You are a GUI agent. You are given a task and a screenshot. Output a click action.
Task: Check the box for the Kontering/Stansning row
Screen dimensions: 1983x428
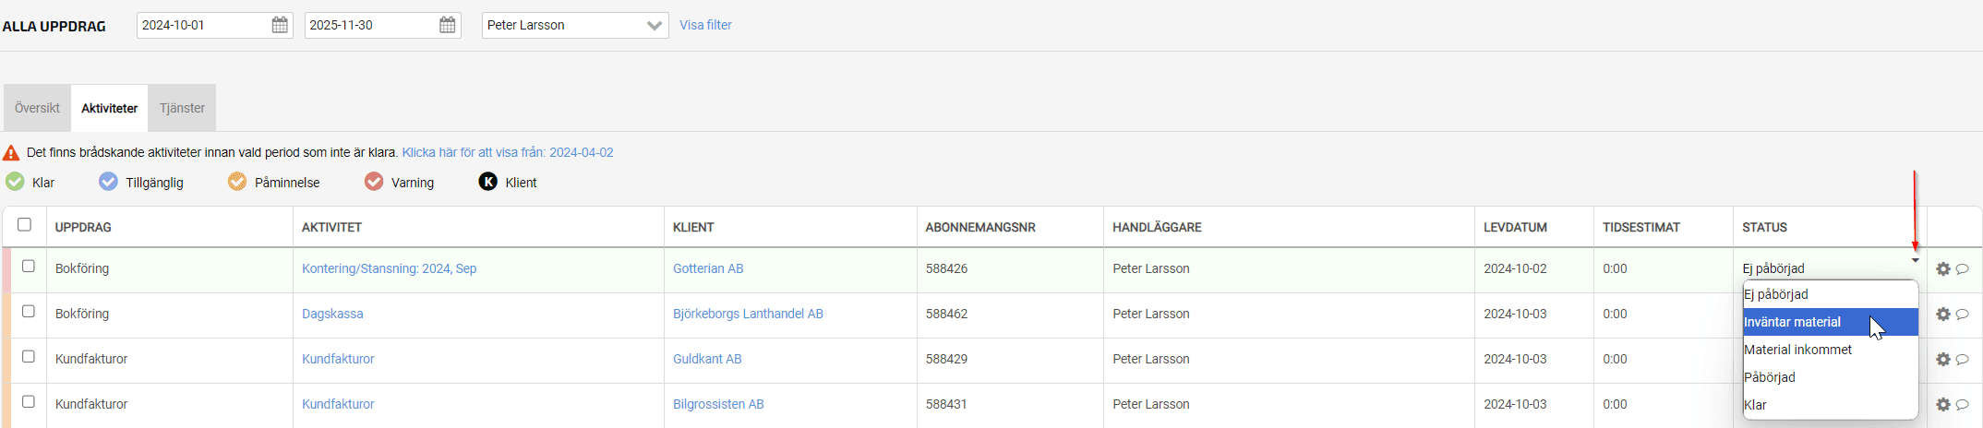(29, 267)
